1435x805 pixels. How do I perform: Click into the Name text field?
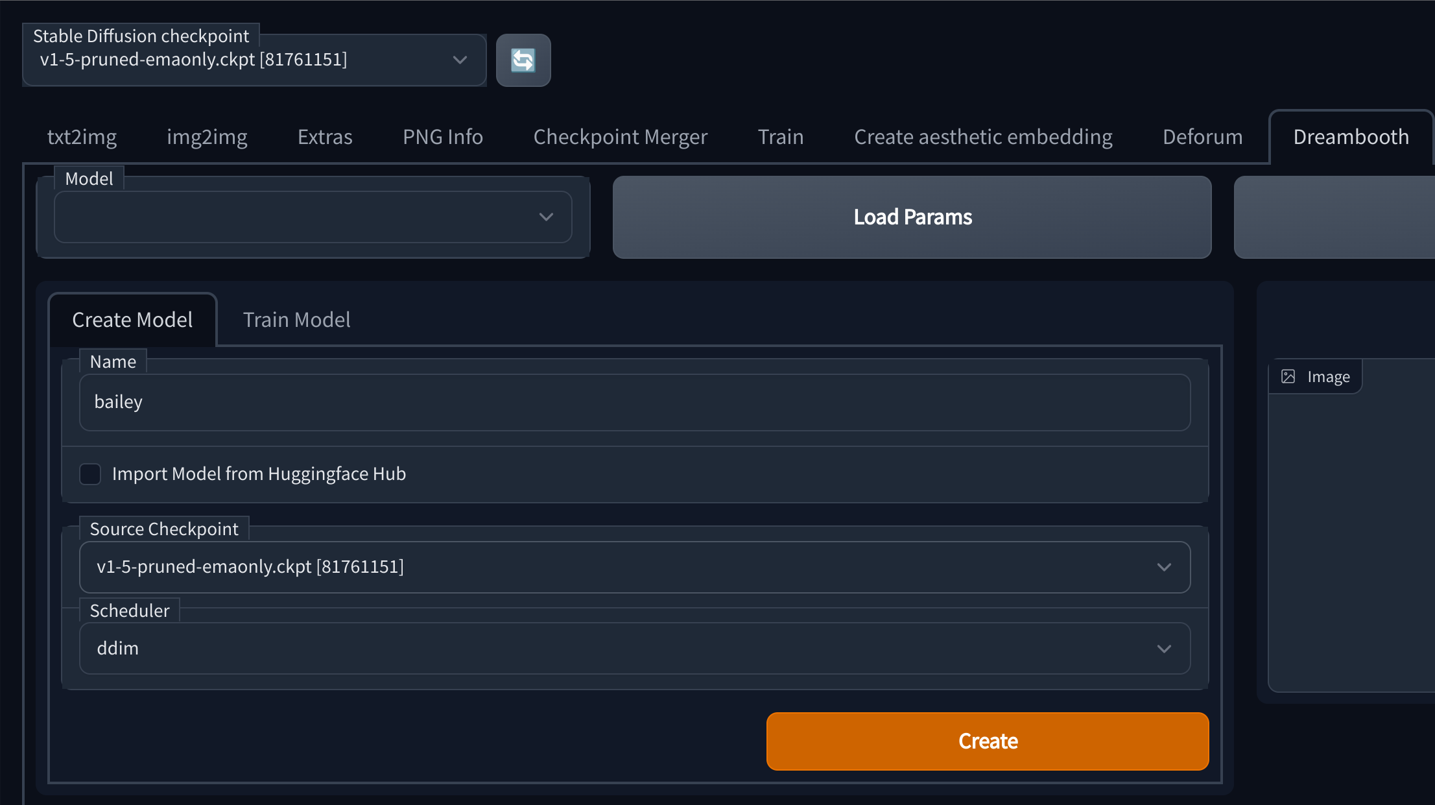(634, 402)
